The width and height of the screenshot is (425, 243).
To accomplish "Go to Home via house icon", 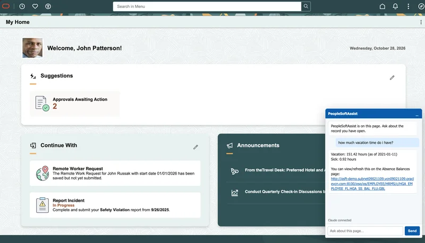I will click(x=382, y=6).
